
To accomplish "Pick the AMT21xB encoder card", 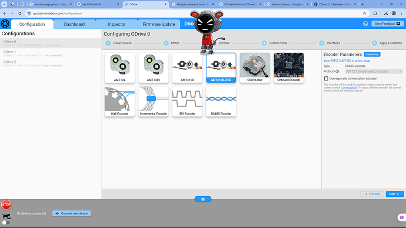I will point(187,68).
